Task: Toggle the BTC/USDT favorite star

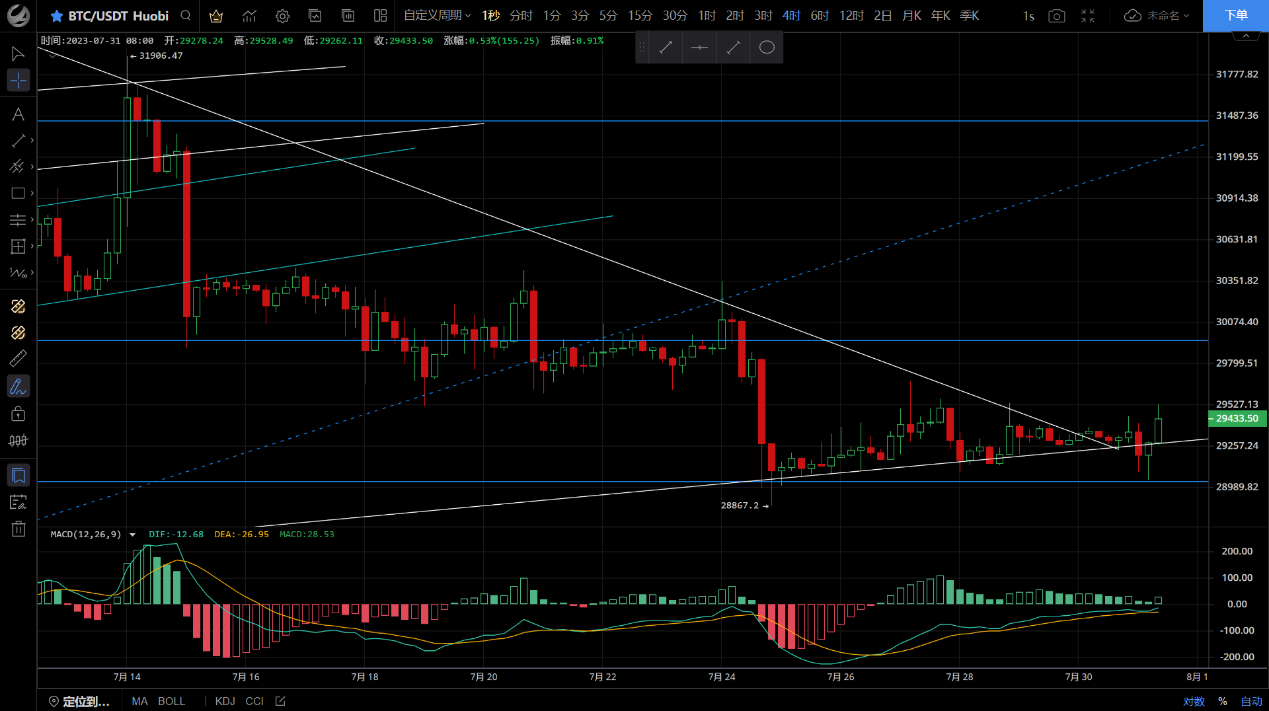Action: pyautogui.click(x=57, y=16)
